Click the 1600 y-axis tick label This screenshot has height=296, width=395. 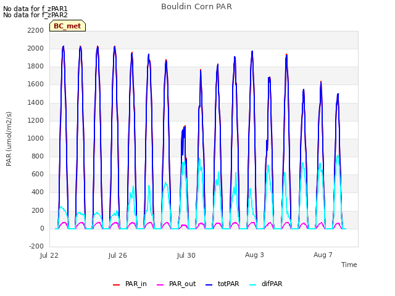coord(36,84)
